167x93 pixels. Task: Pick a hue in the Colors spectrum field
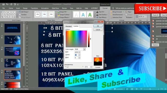(x=76, y=39)
